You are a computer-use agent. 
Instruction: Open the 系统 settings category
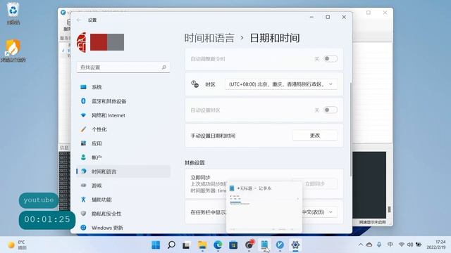pyautogui.click(x=123, y=87)
